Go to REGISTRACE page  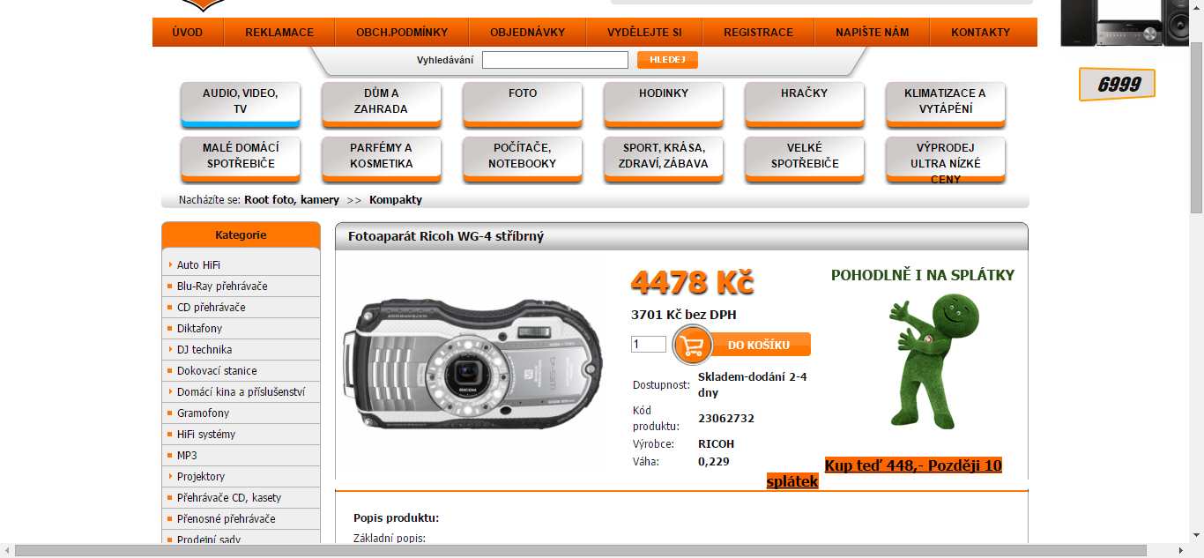(759, 33)
